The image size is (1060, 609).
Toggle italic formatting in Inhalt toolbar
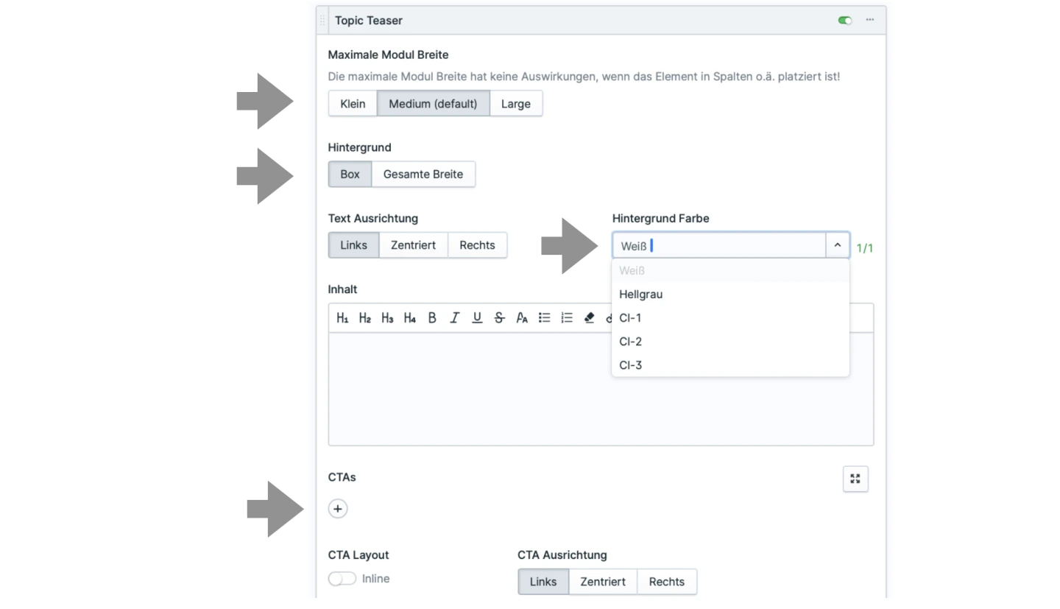pos(455,318)
